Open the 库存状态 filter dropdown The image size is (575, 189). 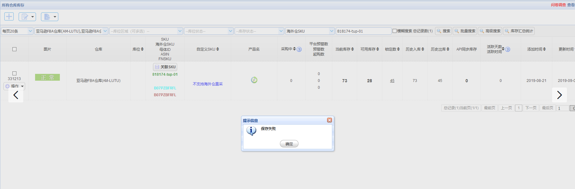[x=259, y=31]
